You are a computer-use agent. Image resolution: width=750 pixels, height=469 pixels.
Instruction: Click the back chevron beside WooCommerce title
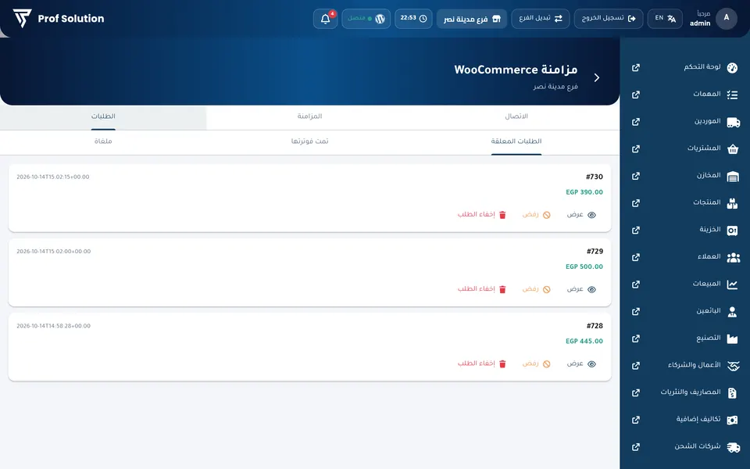(x=596, y=77)
